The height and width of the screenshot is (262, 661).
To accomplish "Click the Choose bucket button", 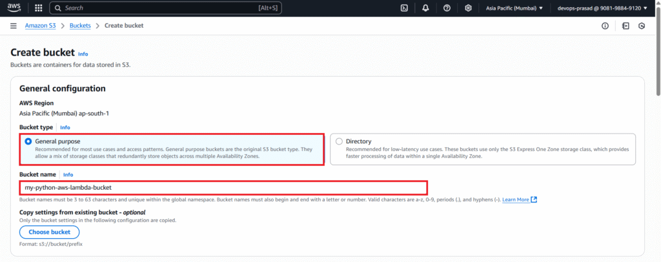I will pos(49,232).
